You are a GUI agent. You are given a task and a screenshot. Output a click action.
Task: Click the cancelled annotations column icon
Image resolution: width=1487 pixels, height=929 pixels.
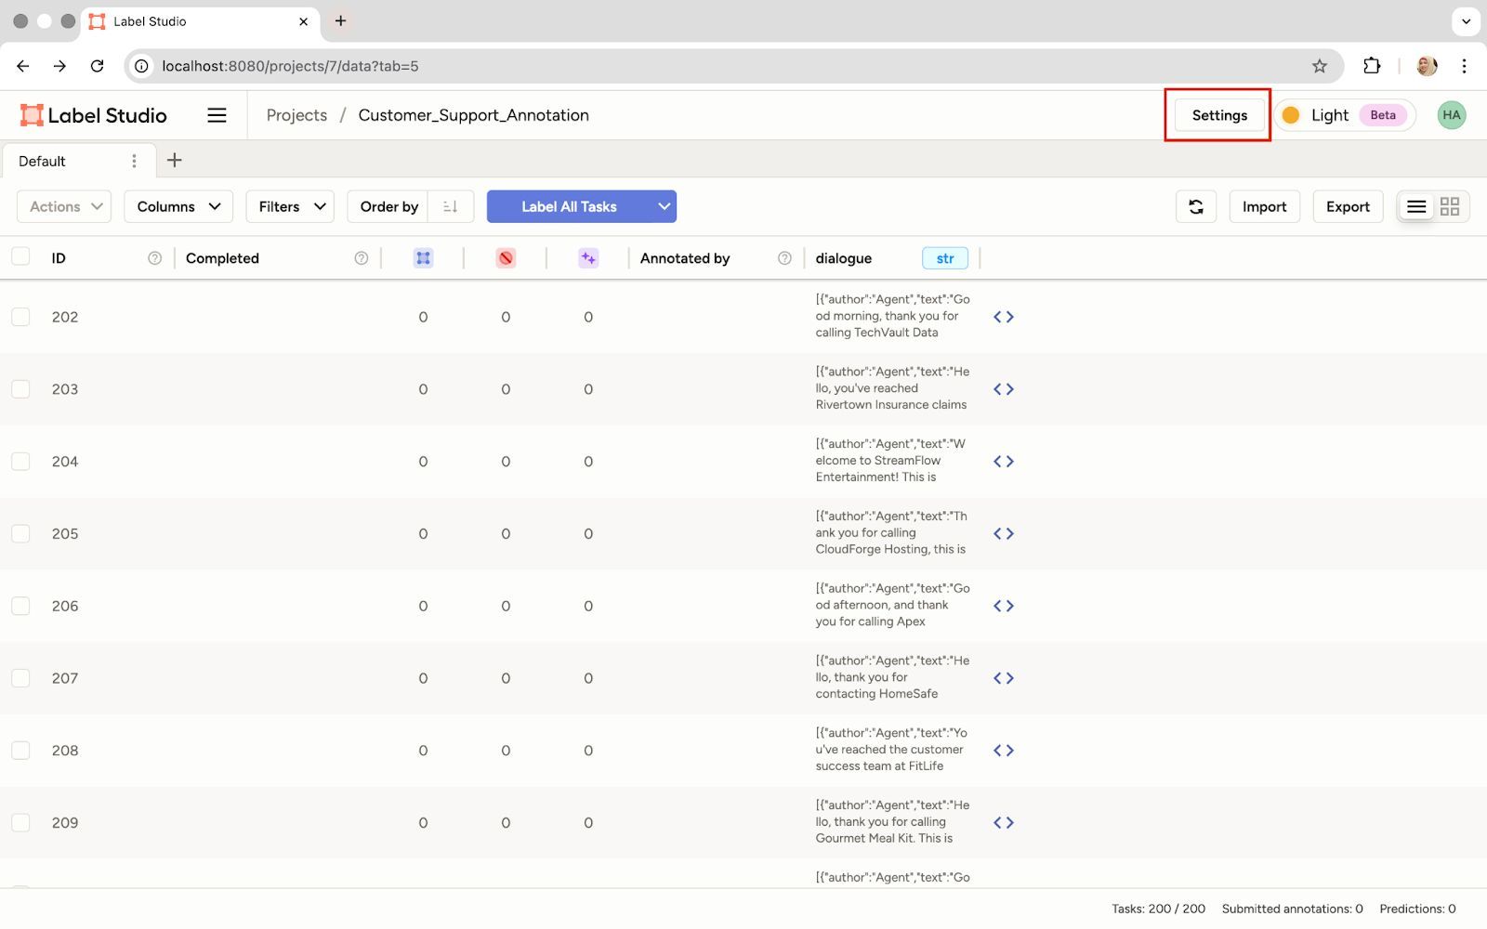pos(506,258)
